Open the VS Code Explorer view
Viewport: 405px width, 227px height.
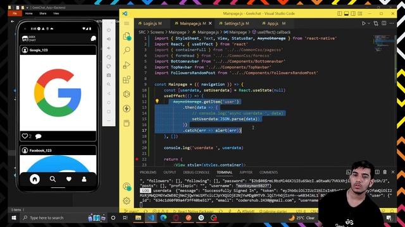tap(127, 37)
